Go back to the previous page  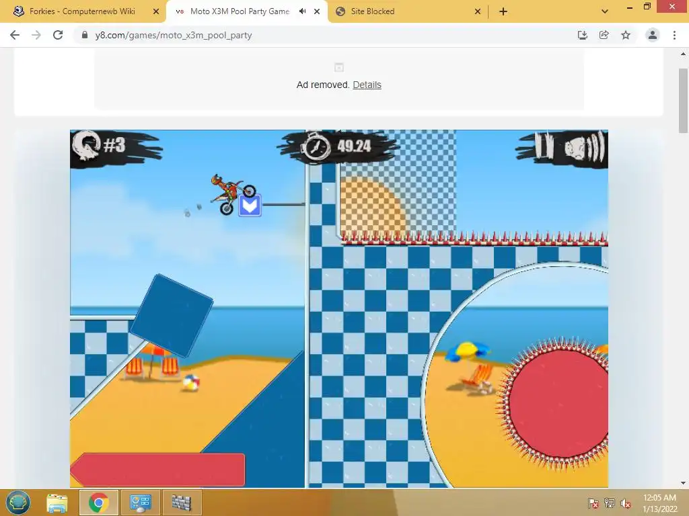click(x=15, y=35)
